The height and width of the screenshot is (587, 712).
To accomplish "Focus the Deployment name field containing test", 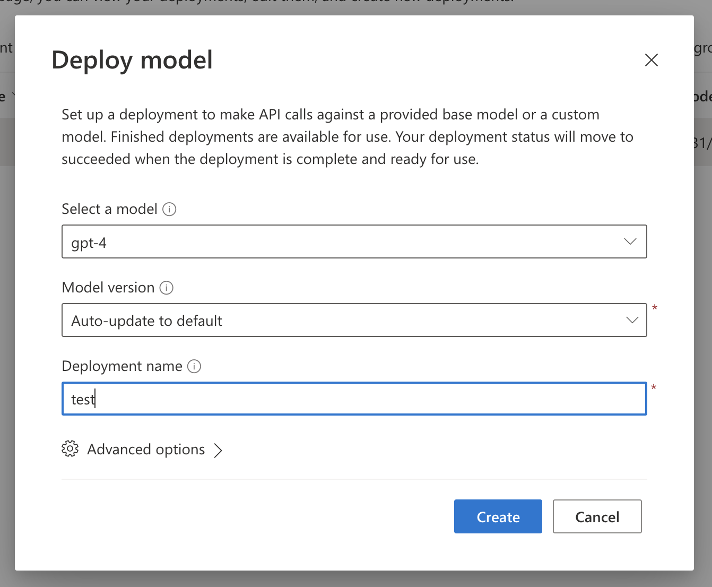I will point(353,399).
